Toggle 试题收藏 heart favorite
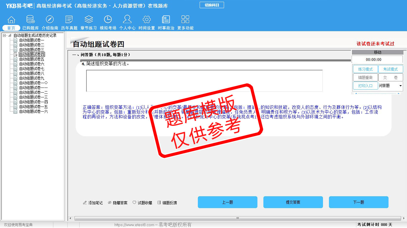The image size is (407, 228). tap(134, 203)
